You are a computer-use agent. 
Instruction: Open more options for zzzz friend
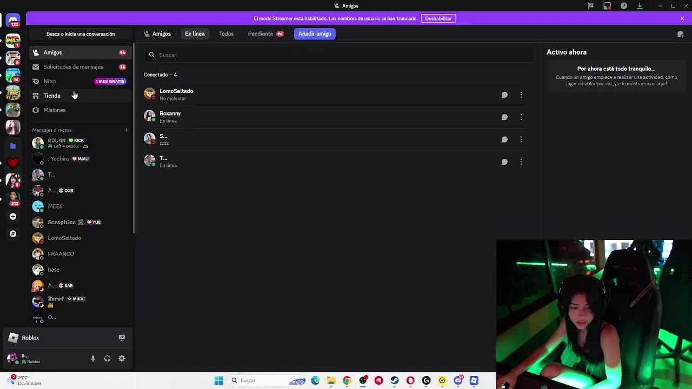click(x=521, y=139)
